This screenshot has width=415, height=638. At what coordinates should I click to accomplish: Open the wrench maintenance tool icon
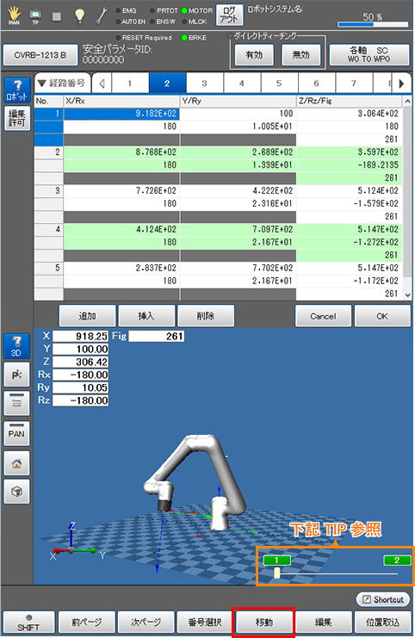(102, 15)
